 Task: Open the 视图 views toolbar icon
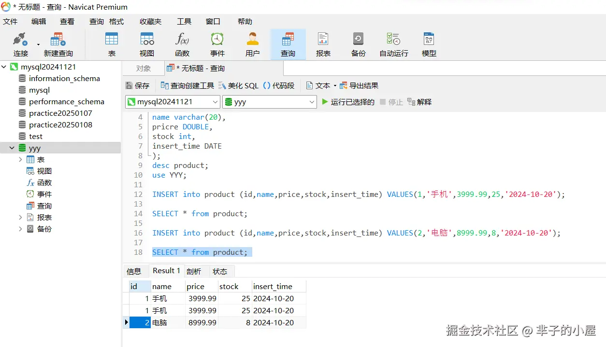coord(147,44)
